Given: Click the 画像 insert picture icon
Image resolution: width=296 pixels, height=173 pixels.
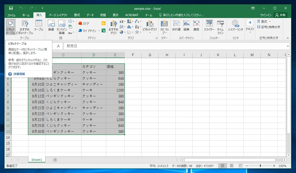Looking at the screenshot, I should [51, 26].
